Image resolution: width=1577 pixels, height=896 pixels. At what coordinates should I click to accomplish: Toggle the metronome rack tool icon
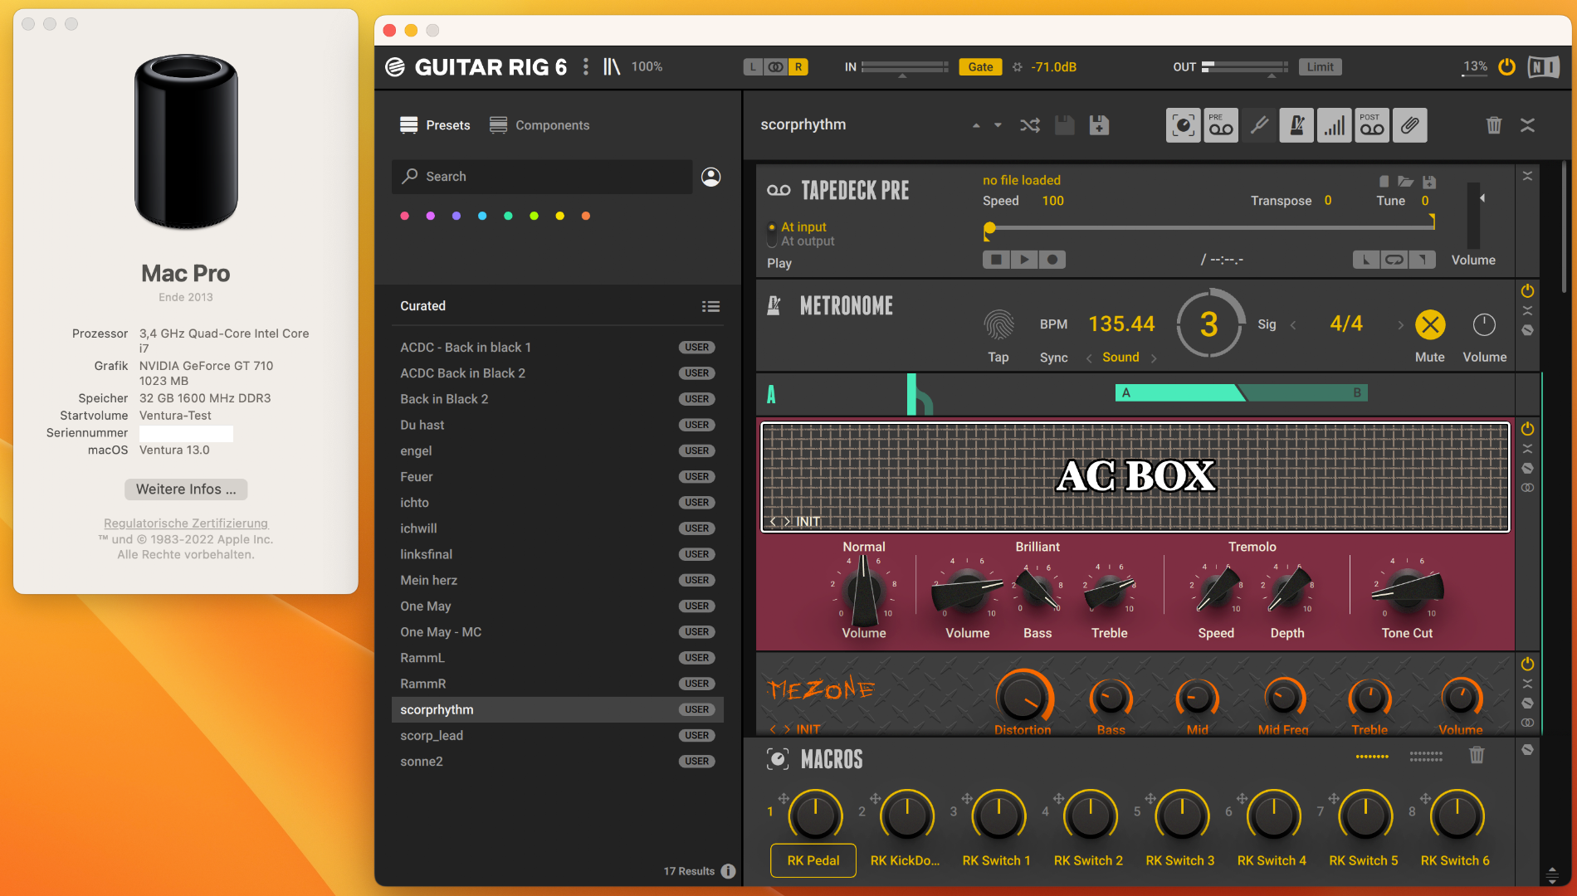click(1296, 125)
